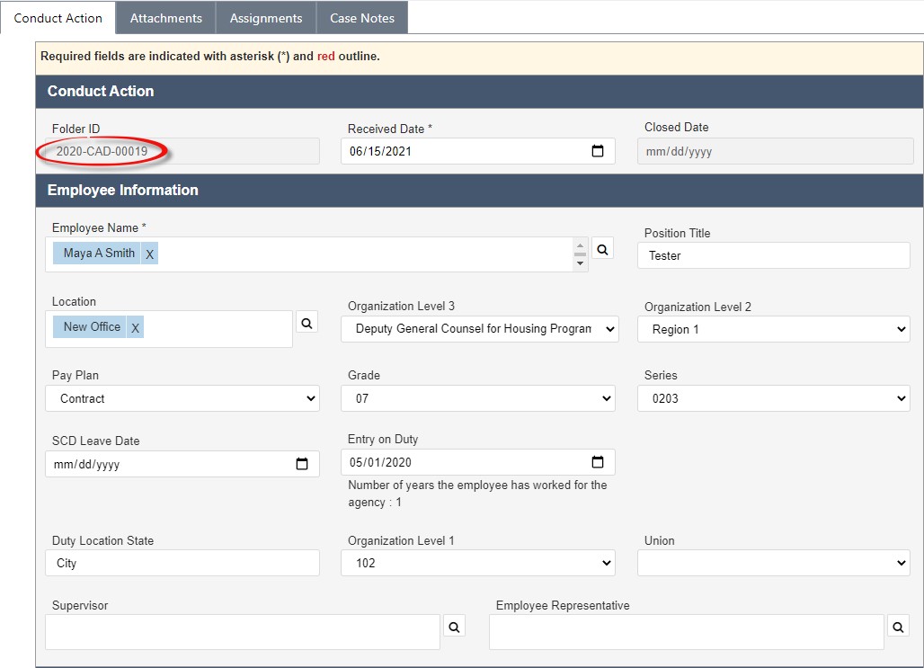The height and width of the screenshot is (668, 924).
Task: Click the Supervisor search magnifier icon
Action: coord(454,627)
